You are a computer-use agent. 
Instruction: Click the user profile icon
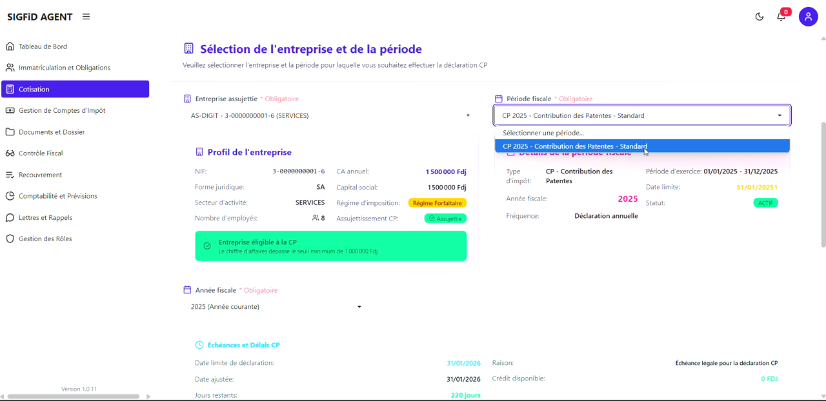tap(808, 17)
